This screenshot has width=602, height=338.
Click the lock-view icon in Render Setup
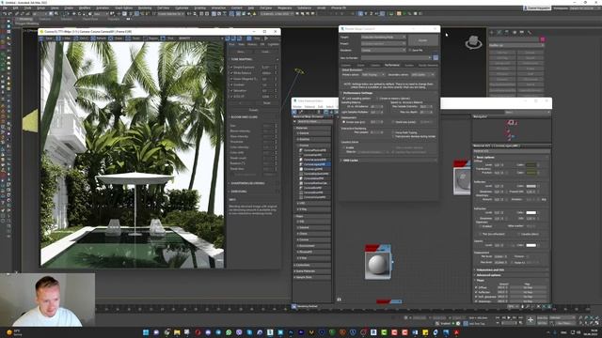tap(436, 57)
